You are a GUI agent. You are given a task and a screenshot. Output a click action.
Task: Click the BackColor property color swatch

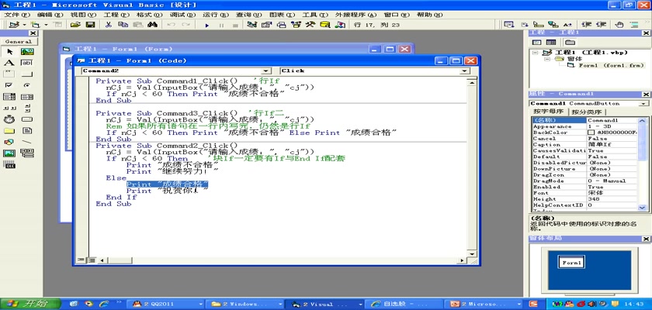click(591, 133)
